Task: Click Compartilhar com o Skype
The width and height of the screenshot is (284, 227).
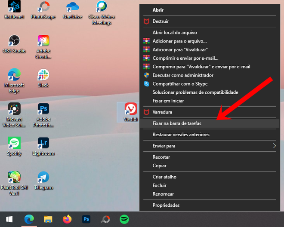Action: (x=210, y=84)
